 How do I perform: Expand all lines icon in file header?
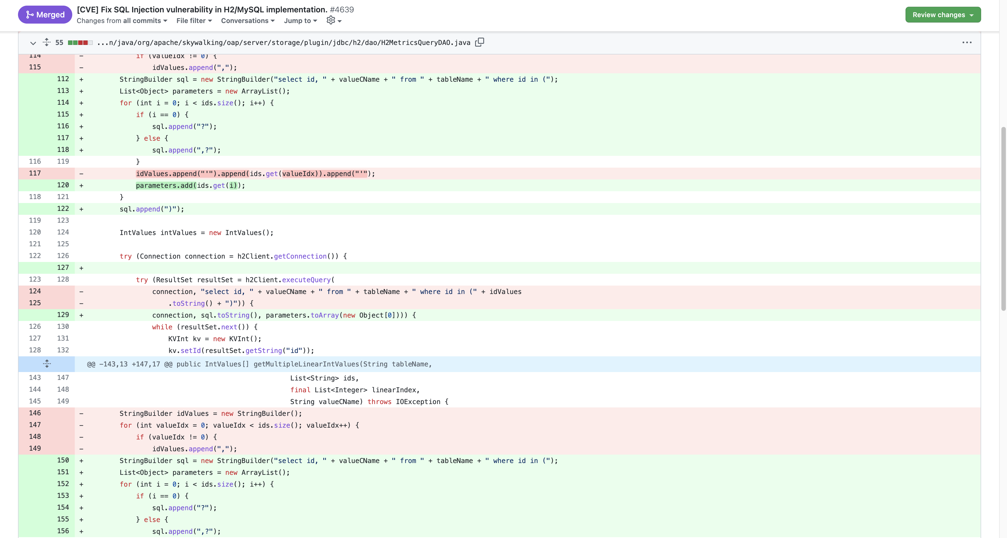point(46,42)
